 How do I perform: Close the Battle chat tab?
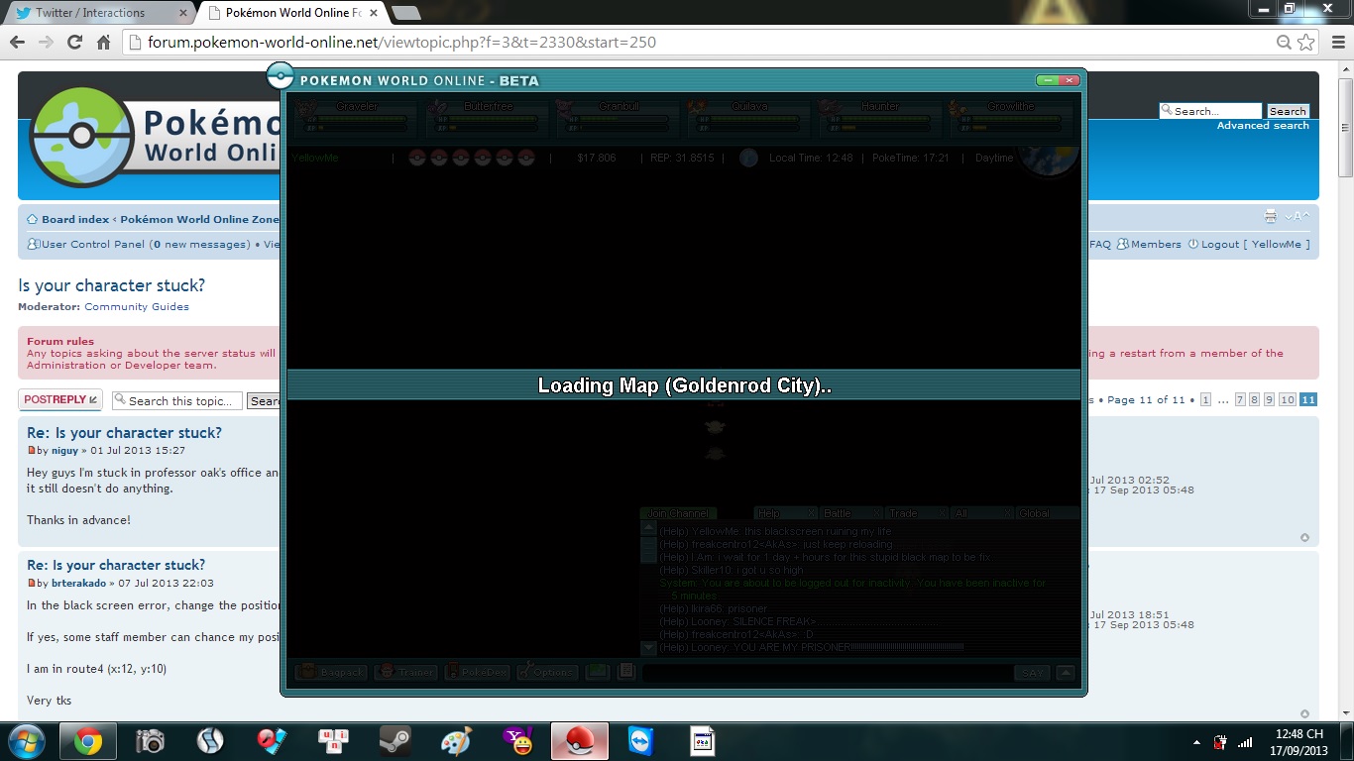click(876, 513)
